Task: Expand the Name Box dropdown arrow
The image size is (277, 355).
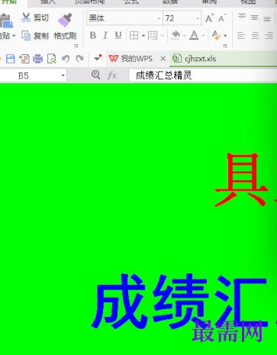Action: click(63, 76)
